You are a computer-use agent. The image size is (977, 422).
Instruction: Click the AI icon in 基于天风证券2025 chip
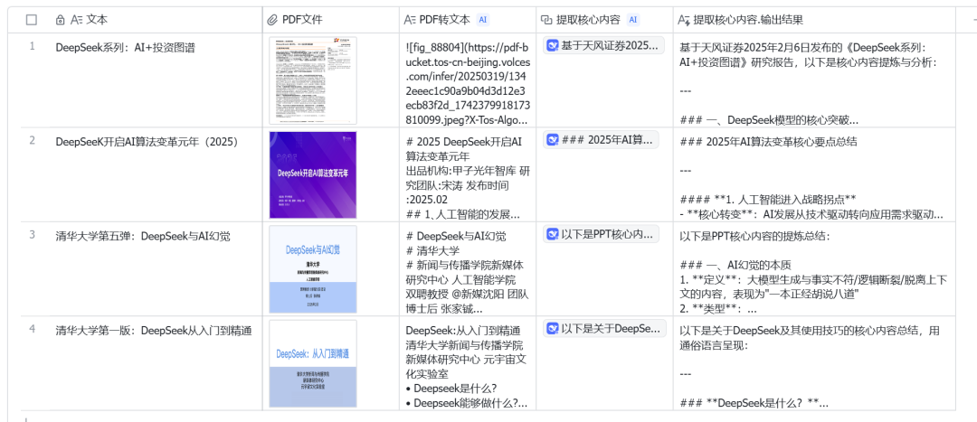pos(552,45)
